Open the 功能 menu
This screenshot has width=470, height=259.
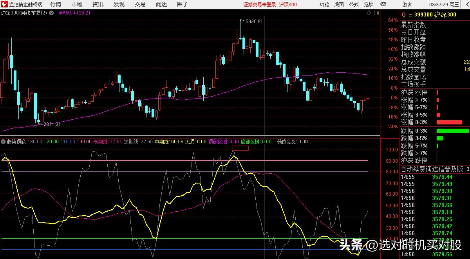pyautogui.click(x=324, y=4)
